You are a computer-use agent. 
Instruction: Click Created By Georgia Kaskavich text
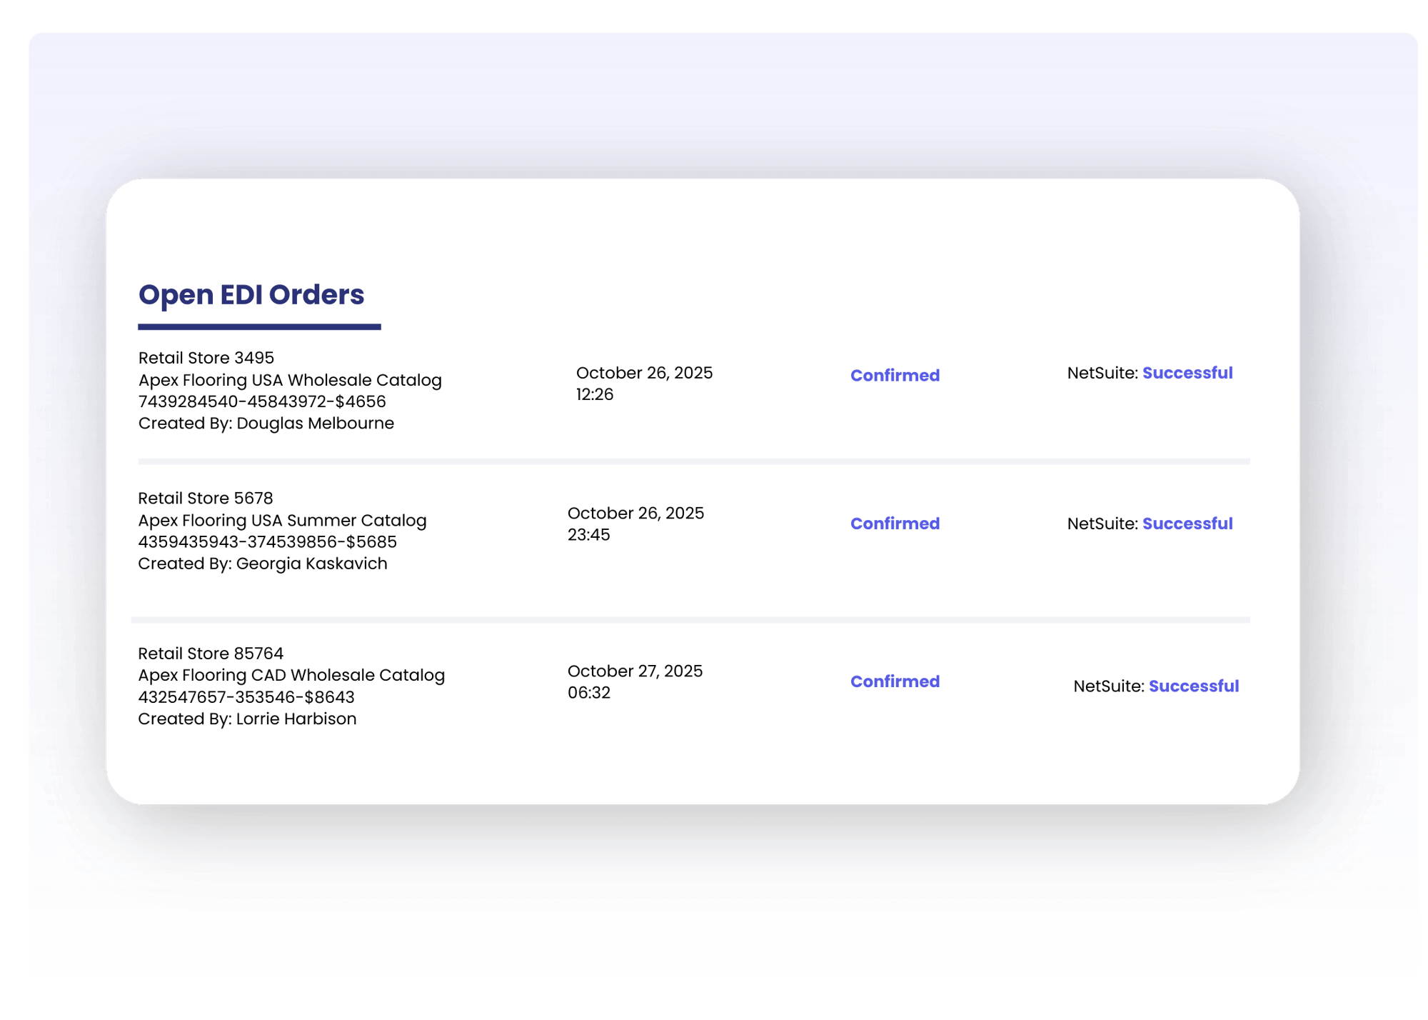(263, 563)
